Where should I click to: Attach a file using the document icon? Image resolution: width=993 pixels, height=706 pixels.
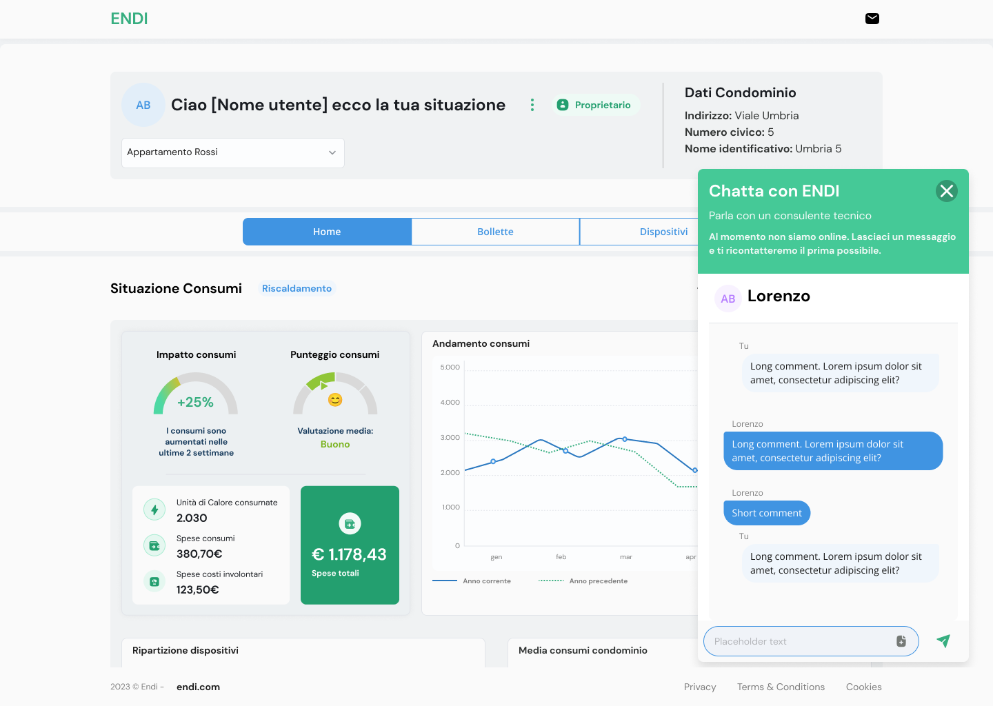tap(901, 641)
